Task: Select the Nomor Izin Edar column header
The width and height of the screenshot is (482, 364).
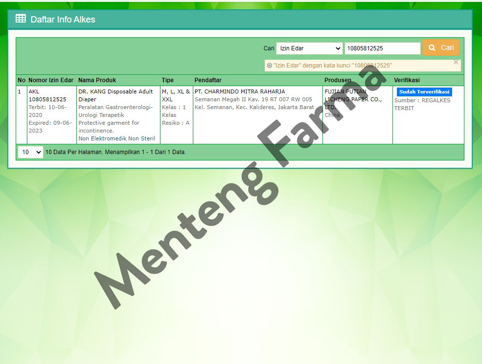Action: click(x=51, y=80)
